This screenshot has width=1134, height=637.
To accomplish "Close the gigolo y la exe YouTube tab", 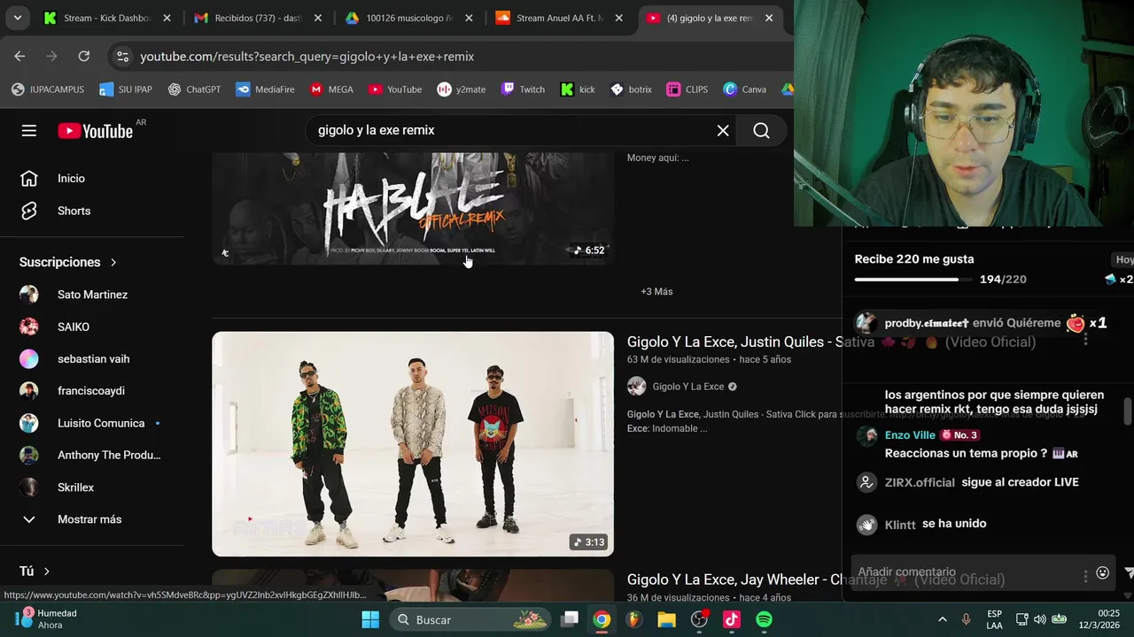I will click(x=769, y=18).
